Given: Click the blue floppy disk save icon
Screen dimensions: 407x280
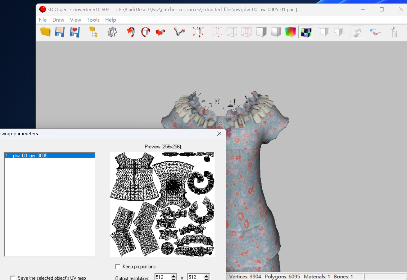Looking at the screenshot, I should click(x=60, y=32).
